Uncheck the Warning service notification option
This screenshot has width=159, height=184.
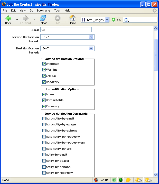[x=44, y=70]
